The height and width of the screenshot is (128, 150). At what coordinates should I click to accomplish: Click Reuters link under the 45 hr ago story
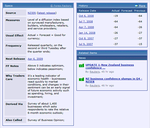coord(94,72)
